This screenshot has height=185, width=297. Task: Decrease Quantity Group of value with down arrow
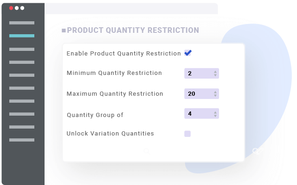215,115
